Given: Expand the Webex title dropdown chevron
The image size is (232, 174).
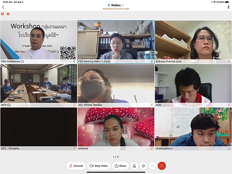Looking at the screenshot, I should click(123, 5).
